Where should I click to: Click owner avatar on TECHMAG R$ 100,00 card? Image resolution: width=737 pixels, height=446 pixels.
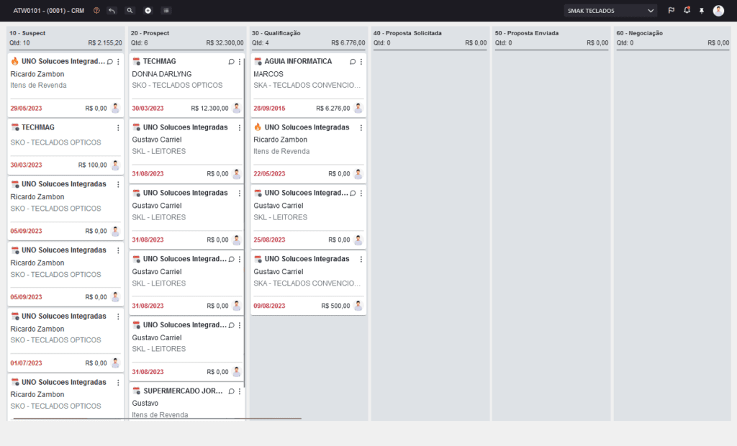(x=116, y=165)
